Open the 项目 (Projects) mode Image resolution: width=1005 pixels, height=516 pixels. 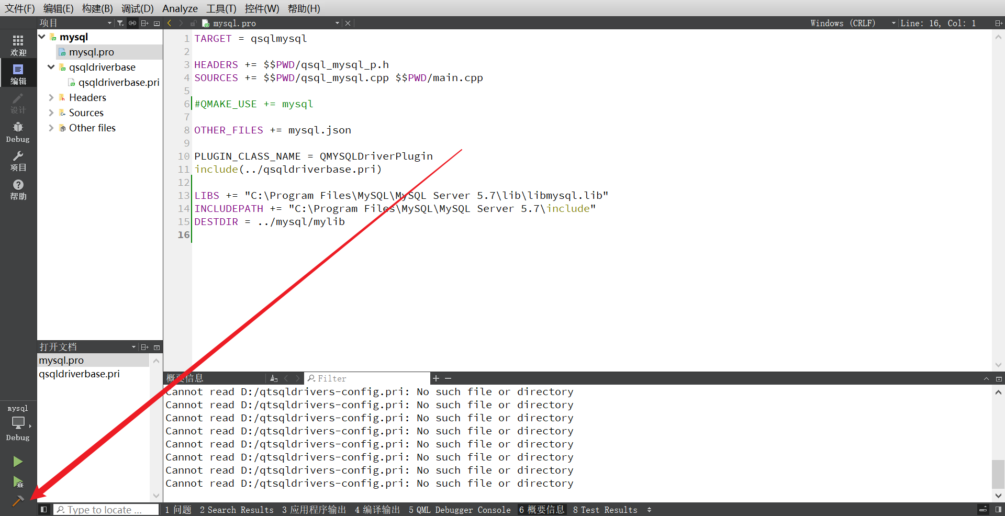click(18, 160)
